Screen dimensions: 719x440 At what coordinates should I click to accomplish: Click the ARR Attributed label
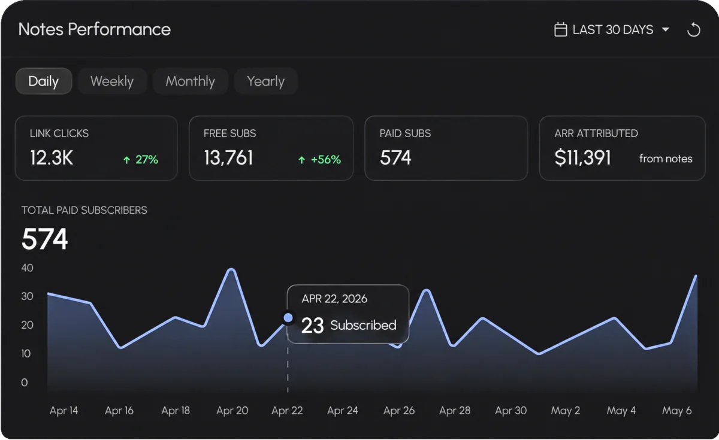click(596, 133)
